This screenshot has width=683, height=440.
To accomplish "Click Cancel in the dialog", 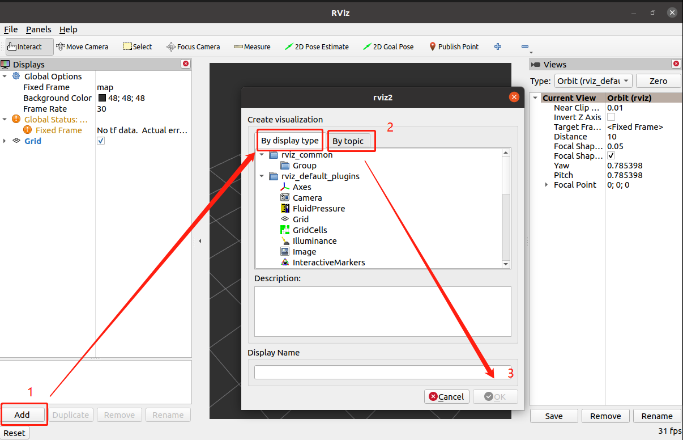I will point(446,397).
